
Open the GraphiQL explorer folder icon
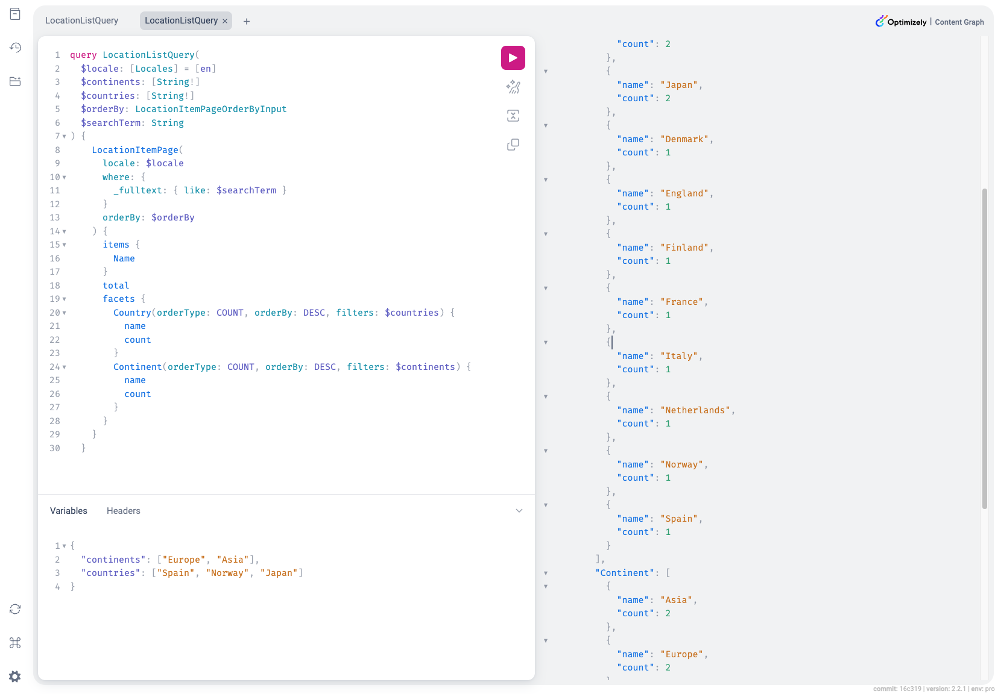click(15, 81)
